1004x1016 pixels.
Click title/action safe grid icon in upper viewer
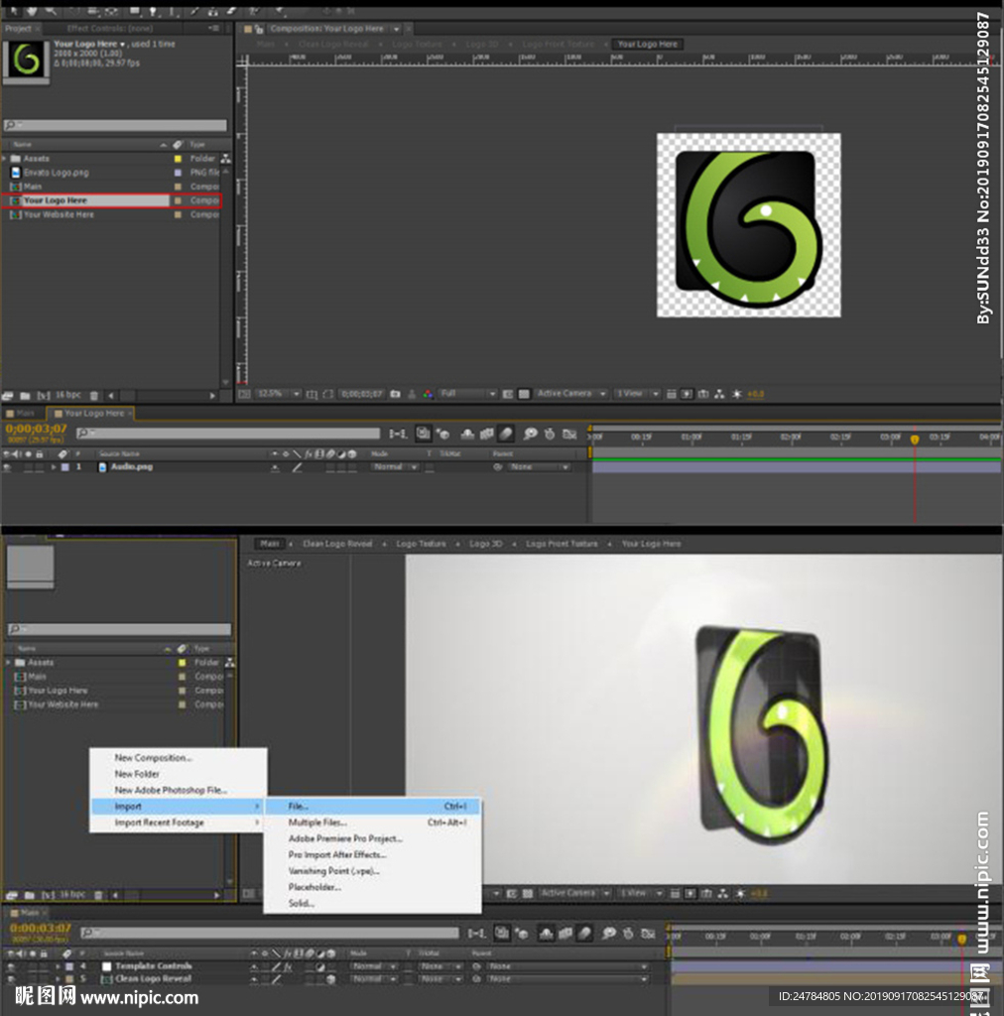[x=312, y=394]
